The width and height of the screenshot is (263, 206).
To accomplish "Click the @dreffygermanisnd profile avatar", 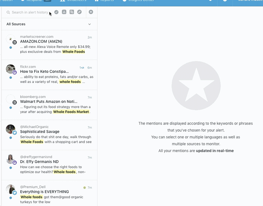I will [x=11, y=159].
